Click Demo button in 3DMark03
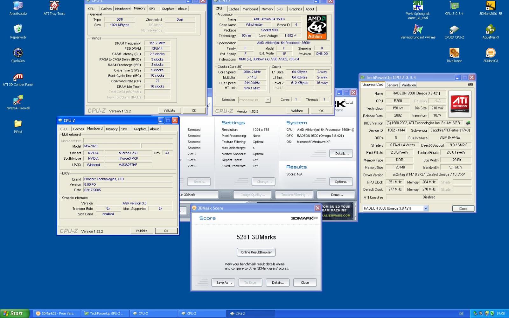The height and width of the screenshot is (318, 509). pos(337,195)
